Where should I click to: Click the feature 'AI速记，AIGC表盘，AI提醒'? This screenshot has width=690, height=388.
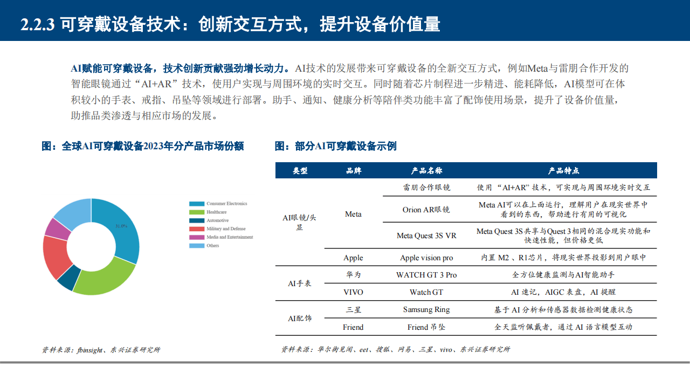pyautogui.click(x=563, y=292)
